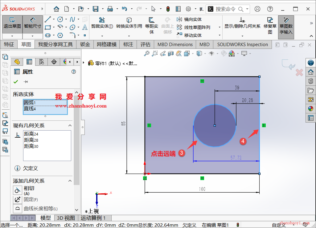The image size is (316, 228).
Task: Select the Polygon sketch tool
Action: [60, 35]
